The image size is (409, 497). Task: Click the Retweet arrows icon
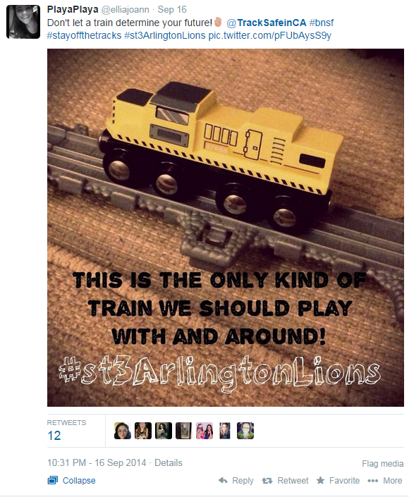click(267, 481)
